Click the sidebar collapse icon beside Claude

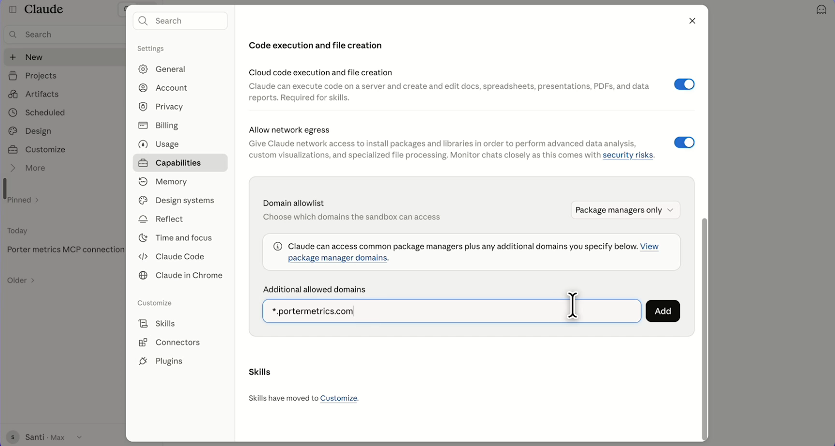(13, 9)
